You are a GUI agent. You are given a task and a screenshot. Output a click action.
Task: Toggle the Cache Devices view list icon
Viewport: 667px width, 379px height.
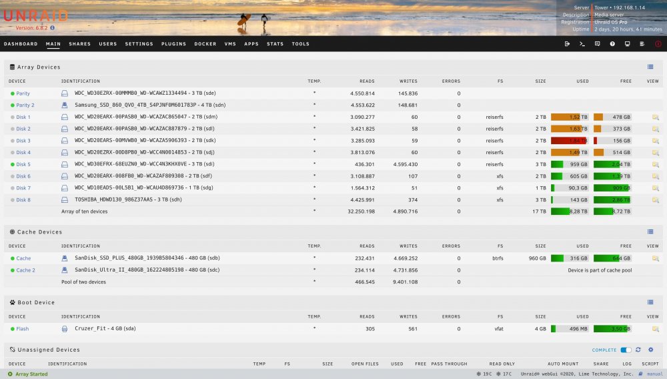(x=650, y=232)
